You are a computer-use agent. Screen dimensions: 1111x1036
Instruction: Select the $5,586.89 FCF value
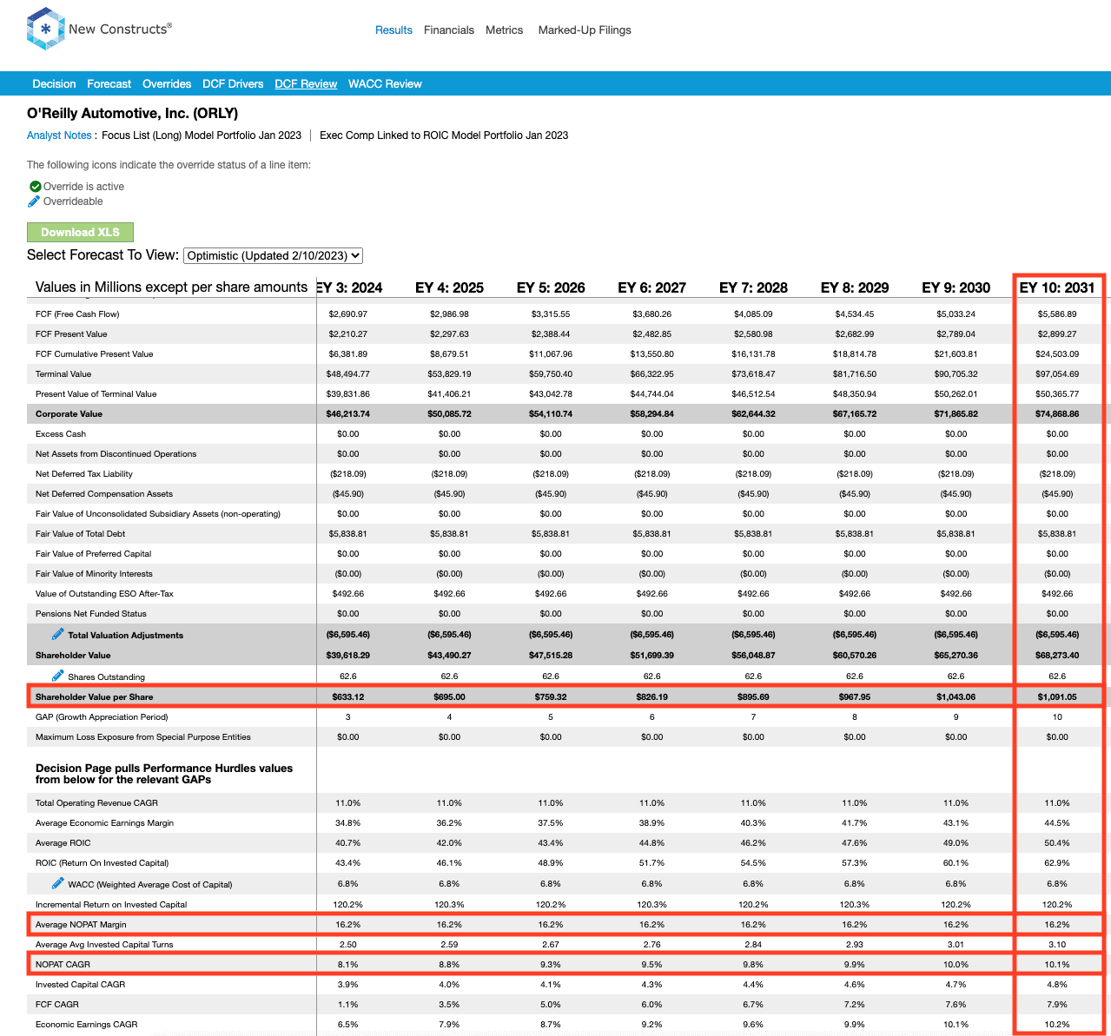point(1057,314)
